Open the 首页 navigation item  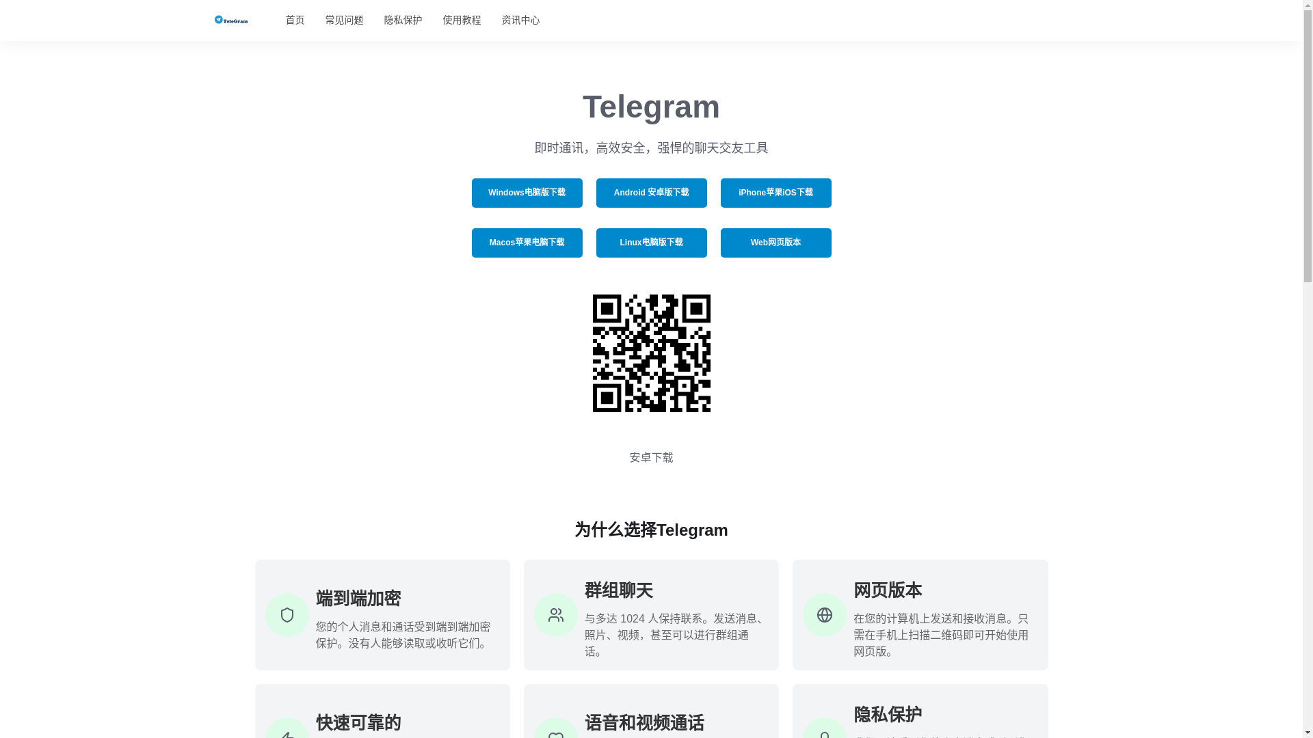295,20
